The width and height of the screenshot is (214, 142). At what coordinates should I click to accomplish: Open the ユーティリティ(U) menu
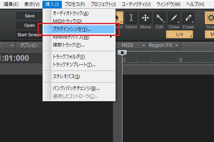[x=136, y=4]
